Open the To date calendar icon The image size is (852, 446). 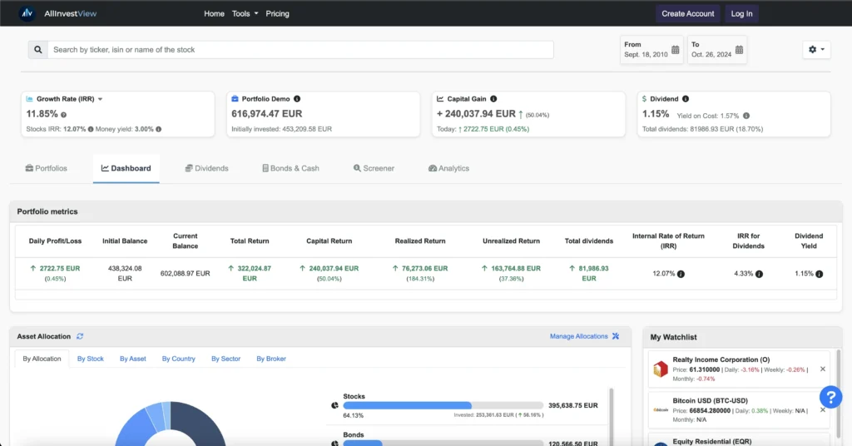(739, 49)
